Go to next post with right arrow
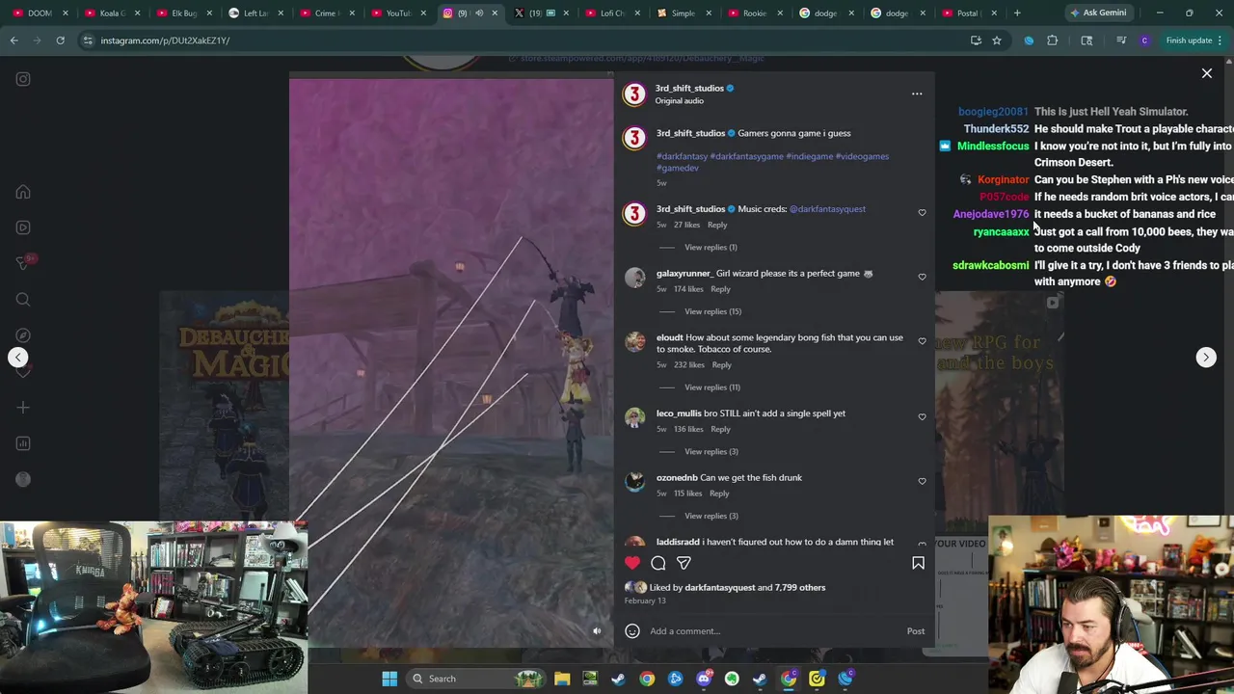The width and height of the screenshot is (1234, 694). 1206,358
